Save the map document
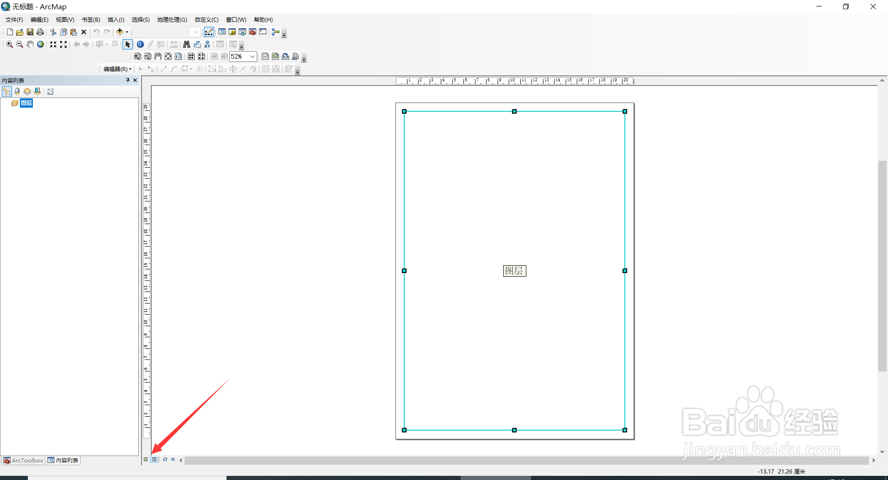Screen dimensions: 888x480 coord(30,32)
